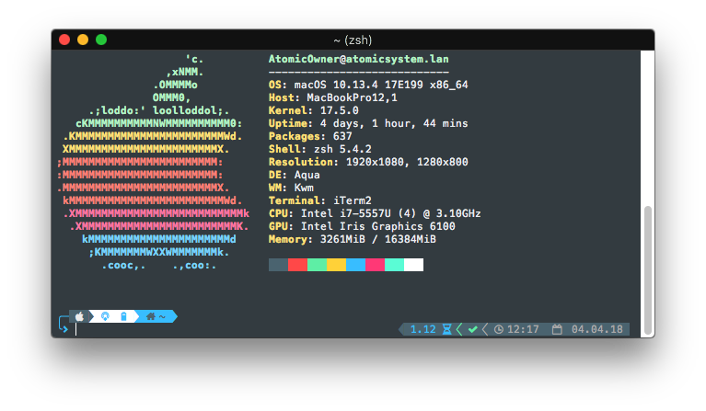Click the white color block
Screen dimensions: 706x411
[414, 265]
